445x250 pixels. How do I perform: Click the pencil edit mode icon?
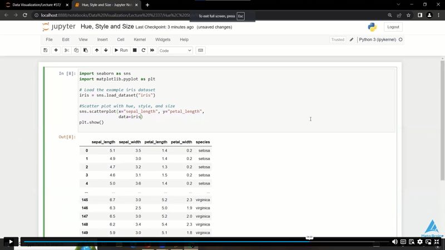(x=352, y=39)
